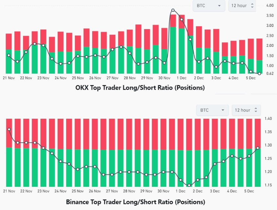The height and width of the screenshot is (210, 277).
Task: Click the up/down arrows on Binance 12 hour
Action: point(256,110)
